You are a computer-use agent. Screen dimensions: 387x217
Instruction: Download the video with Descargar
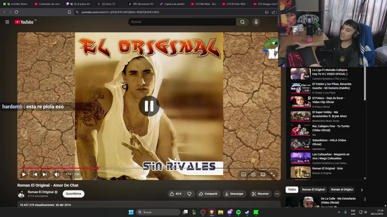[x=234, y=194]
